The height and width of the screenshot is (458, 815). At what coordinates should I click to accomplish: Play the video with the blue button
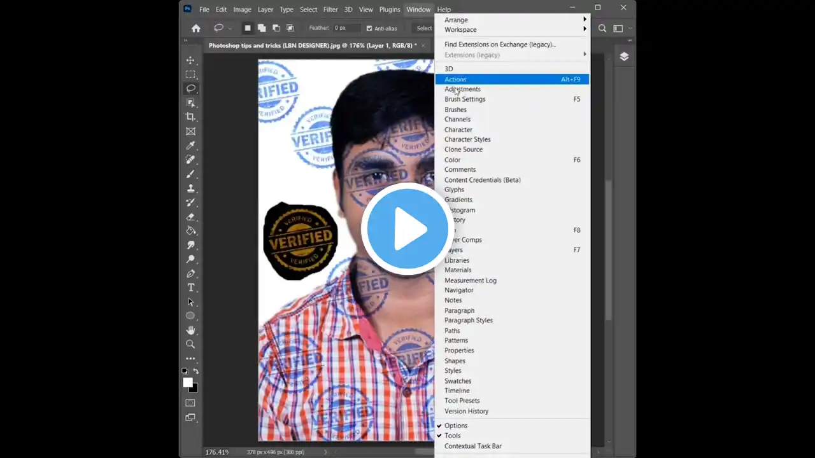pos(407,228)
